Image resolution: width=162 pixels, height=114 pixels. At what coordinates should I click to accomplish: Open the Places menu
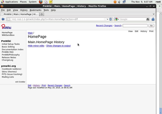(x=23, y=2)
